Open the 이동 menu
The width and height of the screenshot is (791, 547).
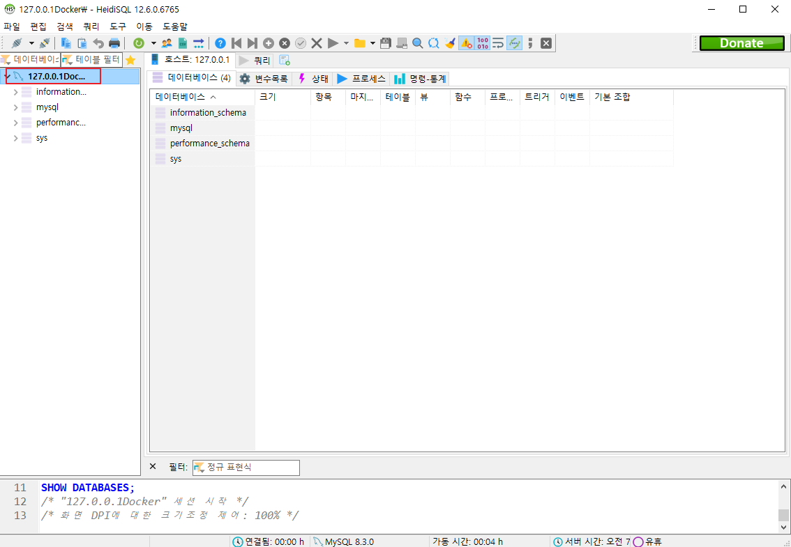[144, 26]
